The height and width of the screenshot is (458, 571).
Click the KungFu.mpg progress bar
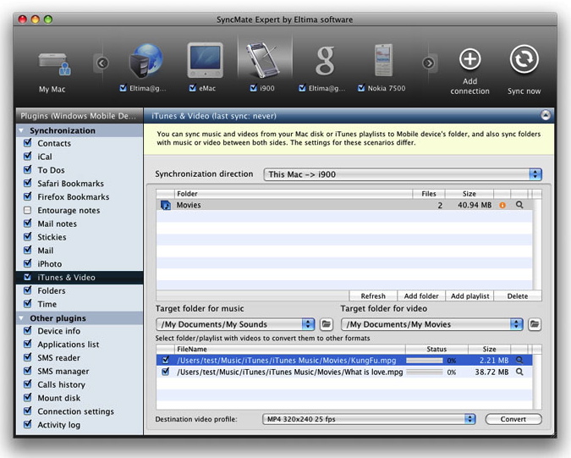pyautogui.click(x=425, y=361)
